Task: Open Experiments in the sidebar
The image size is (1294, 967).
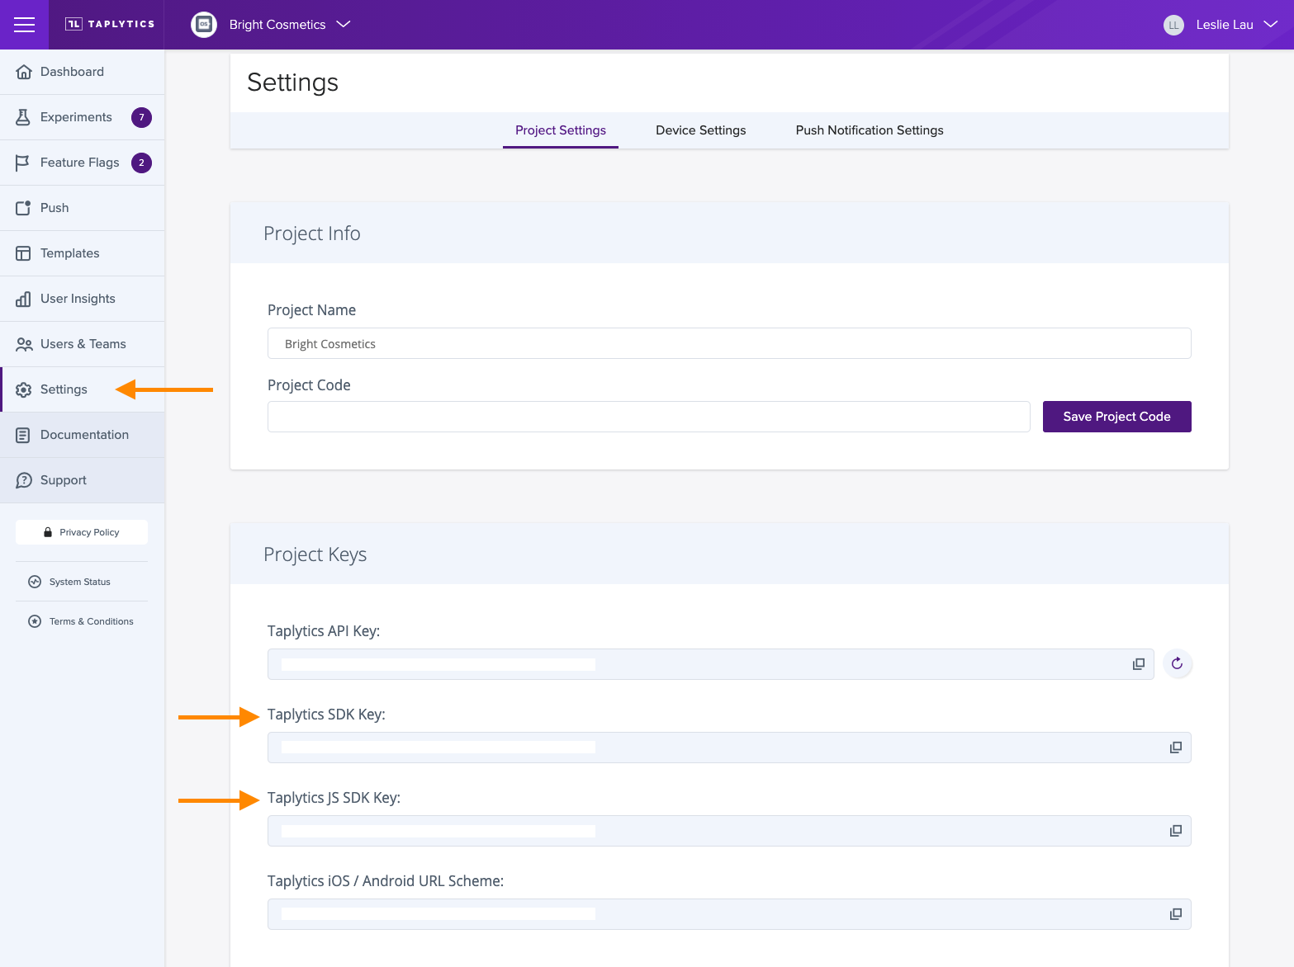Action: (83, 117)
